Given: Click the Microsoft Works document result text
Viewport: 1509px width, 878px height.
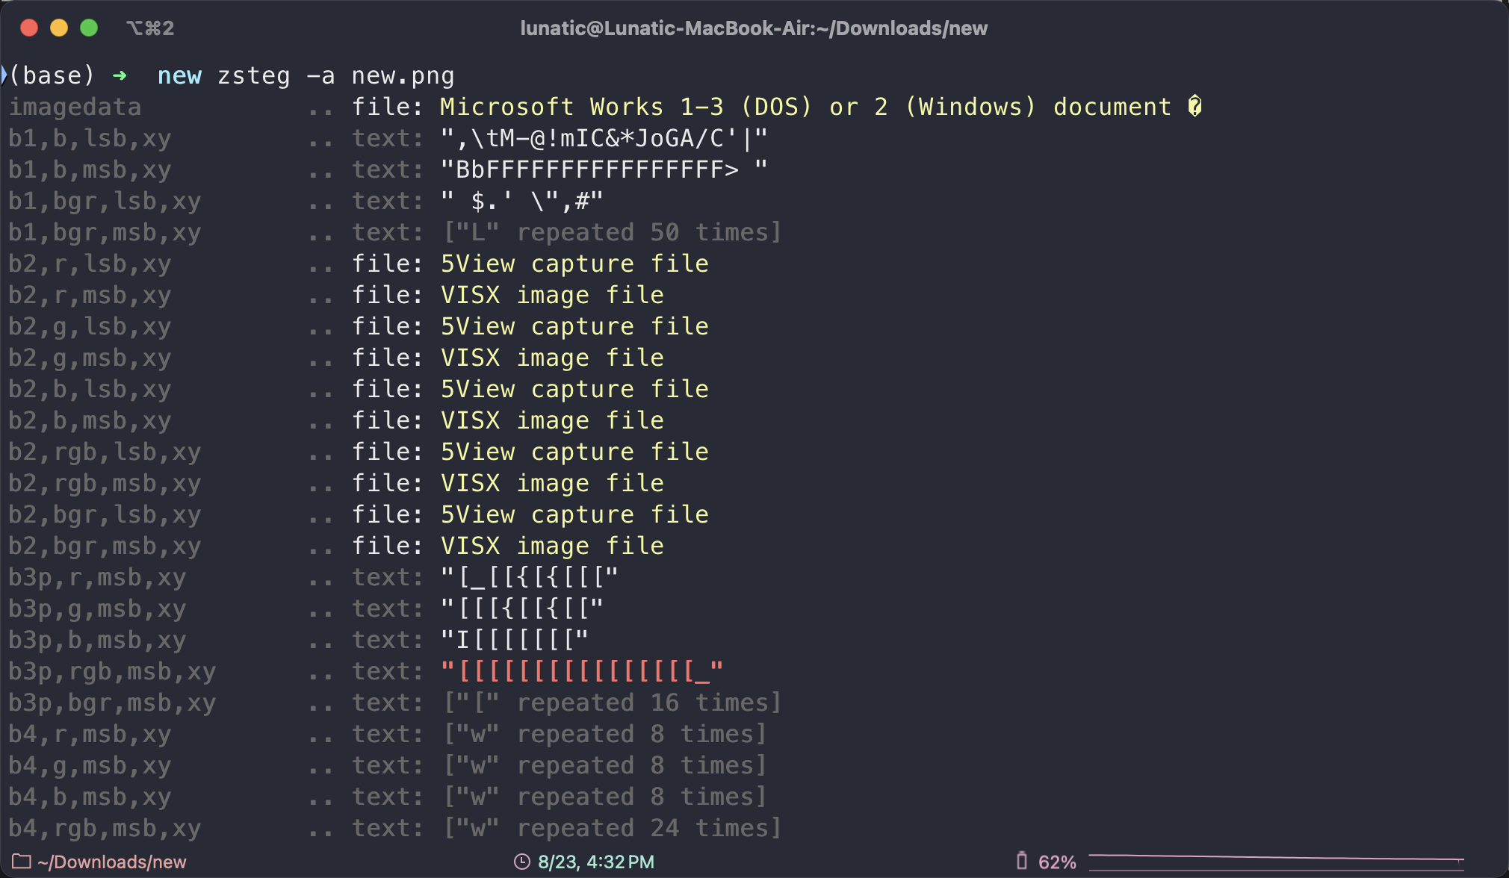Looking at the screenshot, I should coord(805,107).
